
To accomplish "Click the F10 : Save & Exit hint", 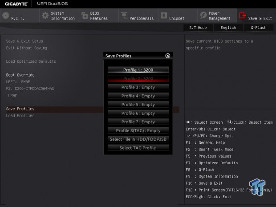I will click(x=204, y=183).
